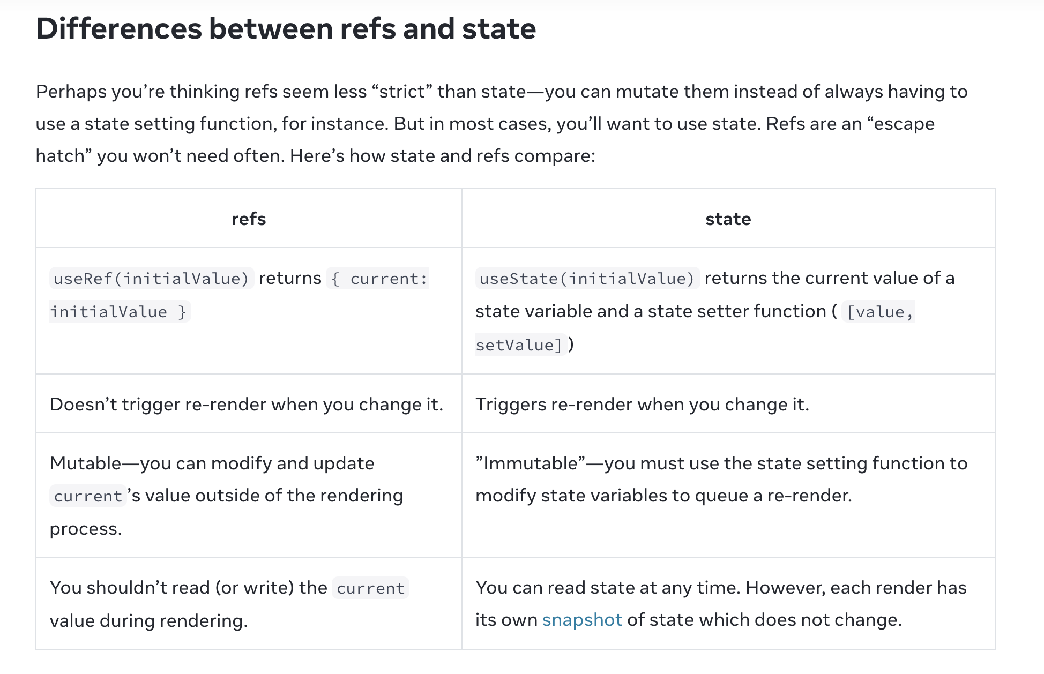Click the refs column header
This screenshot has width=1044, height=674.
click(x=249, y=219)
